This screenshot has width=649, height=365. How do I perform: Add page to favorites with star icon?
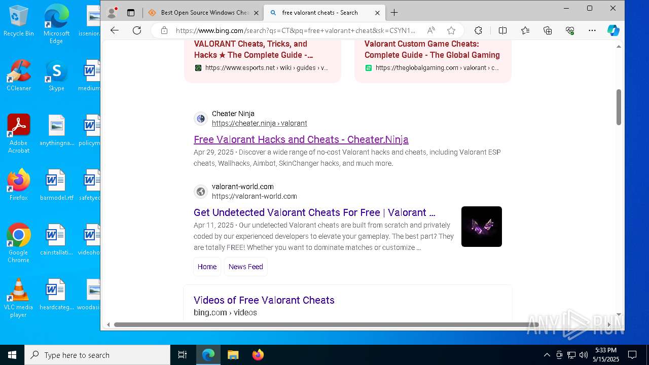tap(451, 30)
